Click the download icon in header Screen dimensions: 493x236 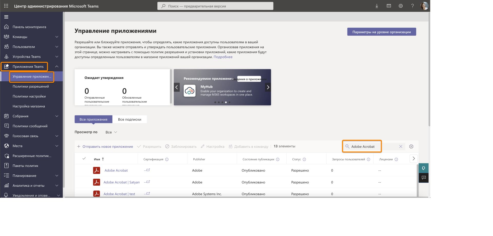coord(377,6)
